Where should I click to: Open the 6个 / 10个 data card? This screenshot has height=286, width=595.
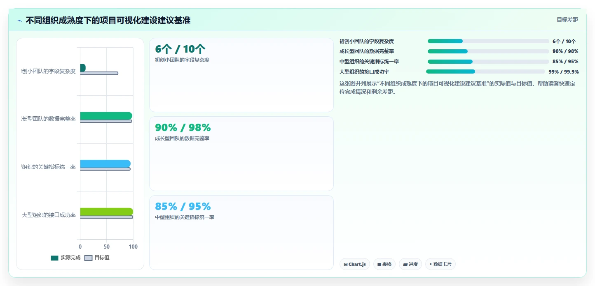tap(241, 75)
